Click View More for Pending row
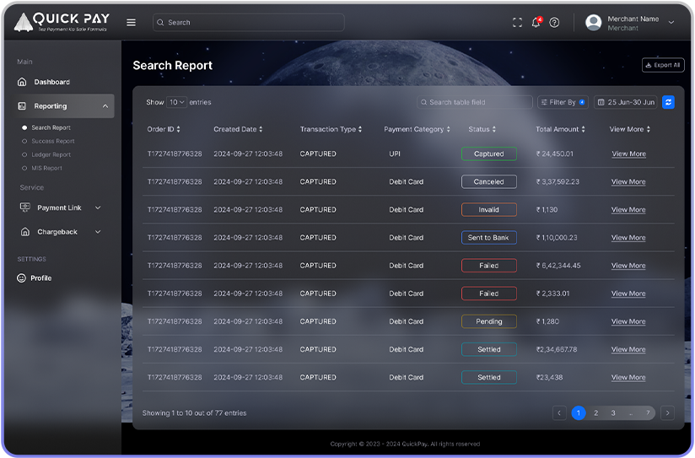The height and width of the screenshot is (458, 695). pos(628,321)
